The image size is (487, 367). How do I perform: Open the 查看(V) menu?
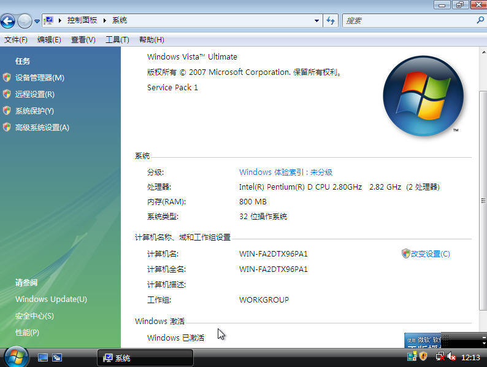click(x=83, y=40)
